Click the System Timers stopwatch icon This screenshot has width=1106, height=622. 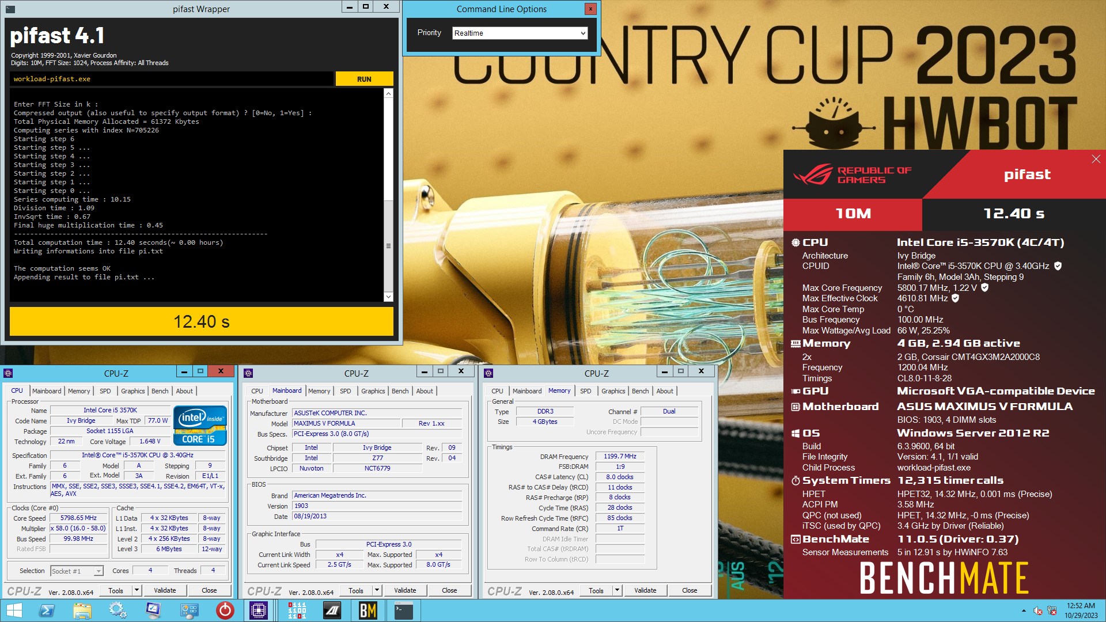point(796,480)
